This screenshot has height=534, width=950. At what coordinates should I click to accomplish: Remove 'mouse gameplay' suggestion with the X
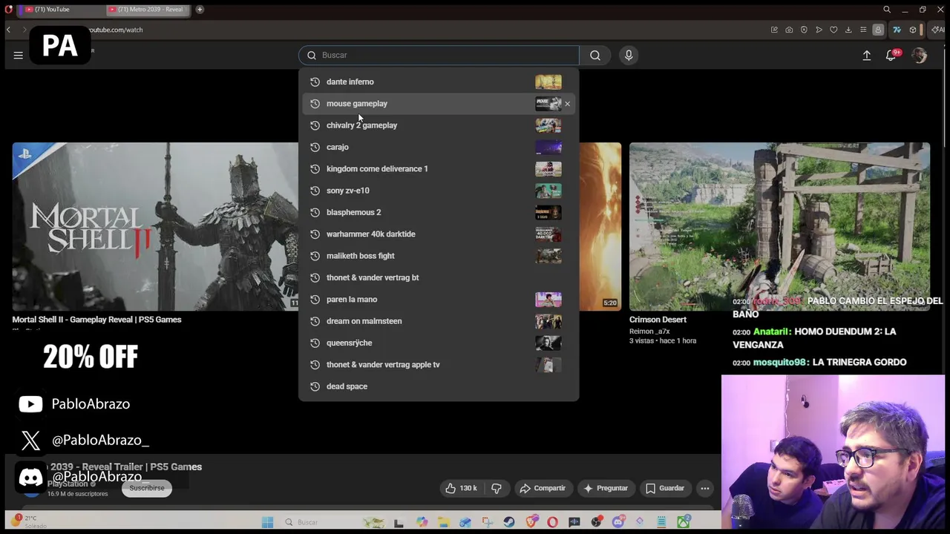coord(568,104)
